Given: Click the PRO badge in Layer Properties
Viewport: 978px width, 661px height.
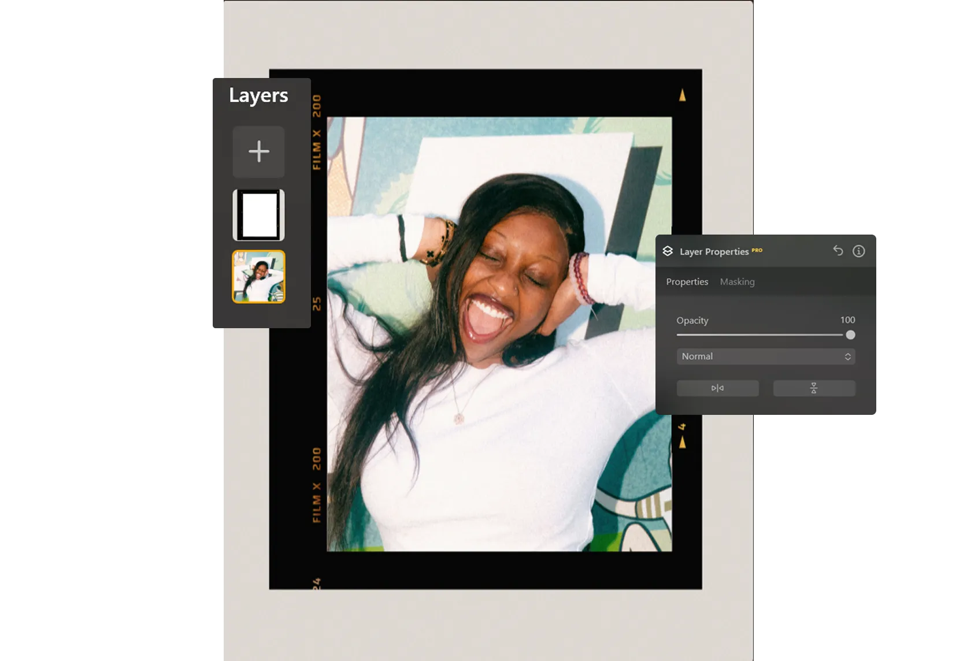Looking at the screenshot, I should [x=757, y=250].
